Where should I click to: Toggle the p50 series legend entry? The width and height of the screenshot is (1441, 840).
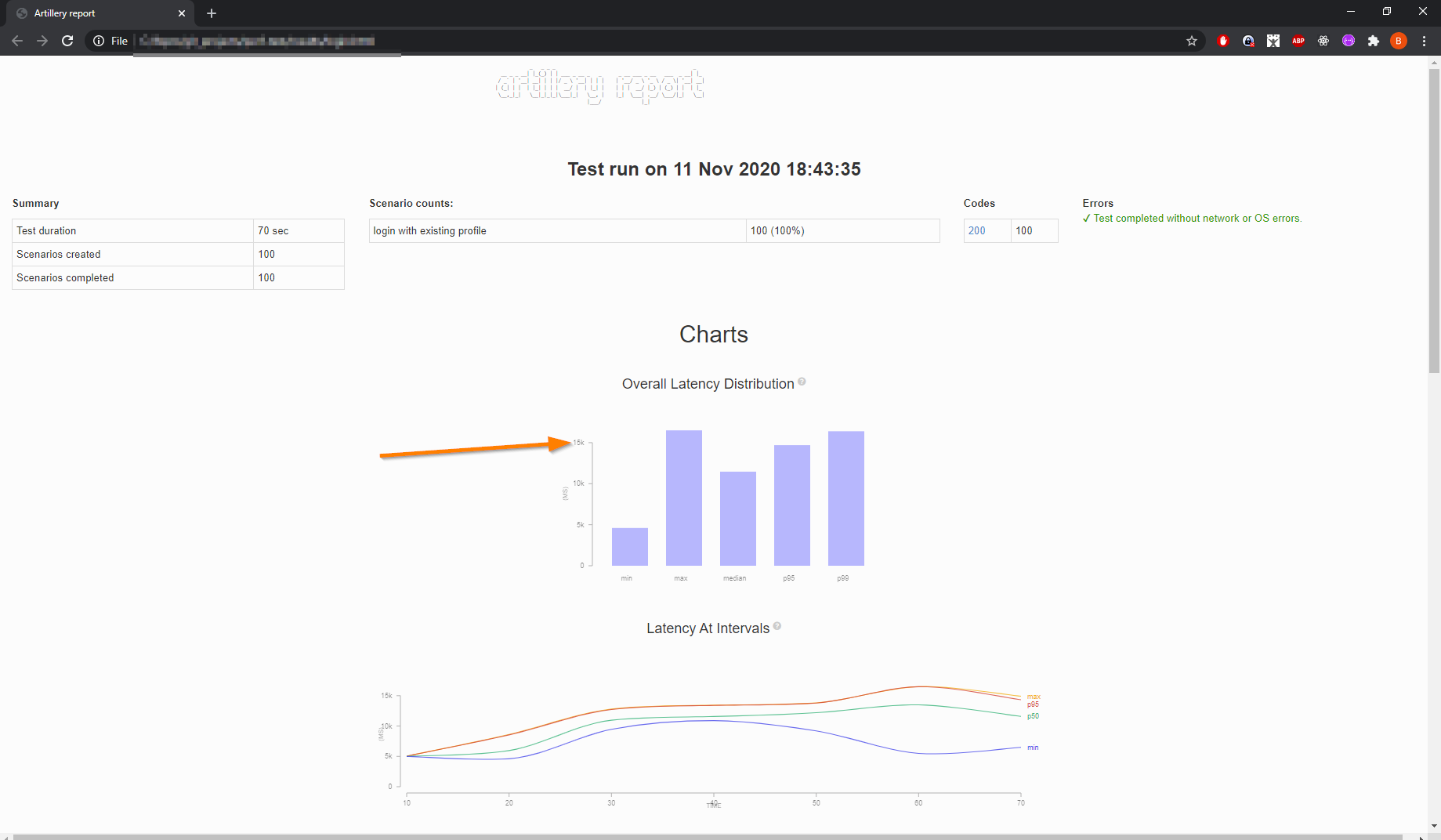point(1032,715)
